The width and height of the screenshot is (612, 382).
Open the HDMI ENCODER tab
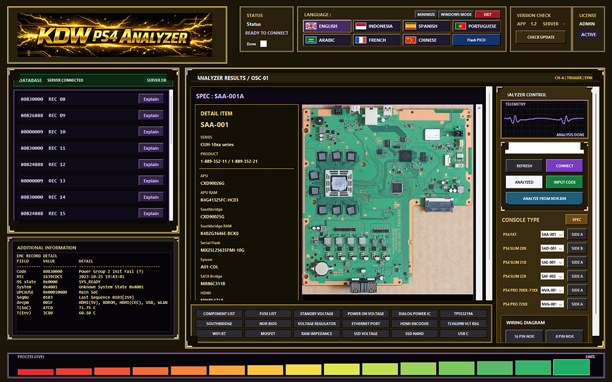[x=414, y=324]
